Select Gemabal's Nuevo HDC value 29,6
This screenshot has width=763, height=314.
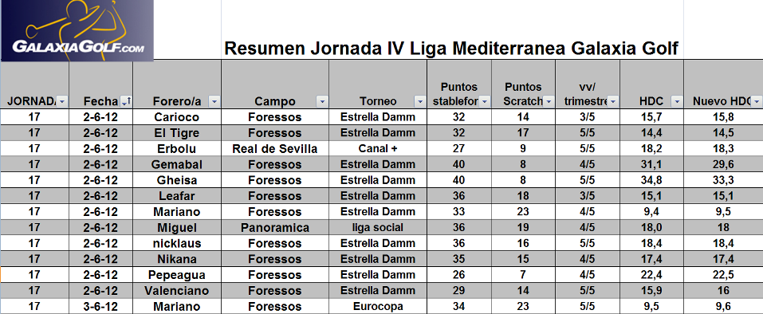click(723, 164)
